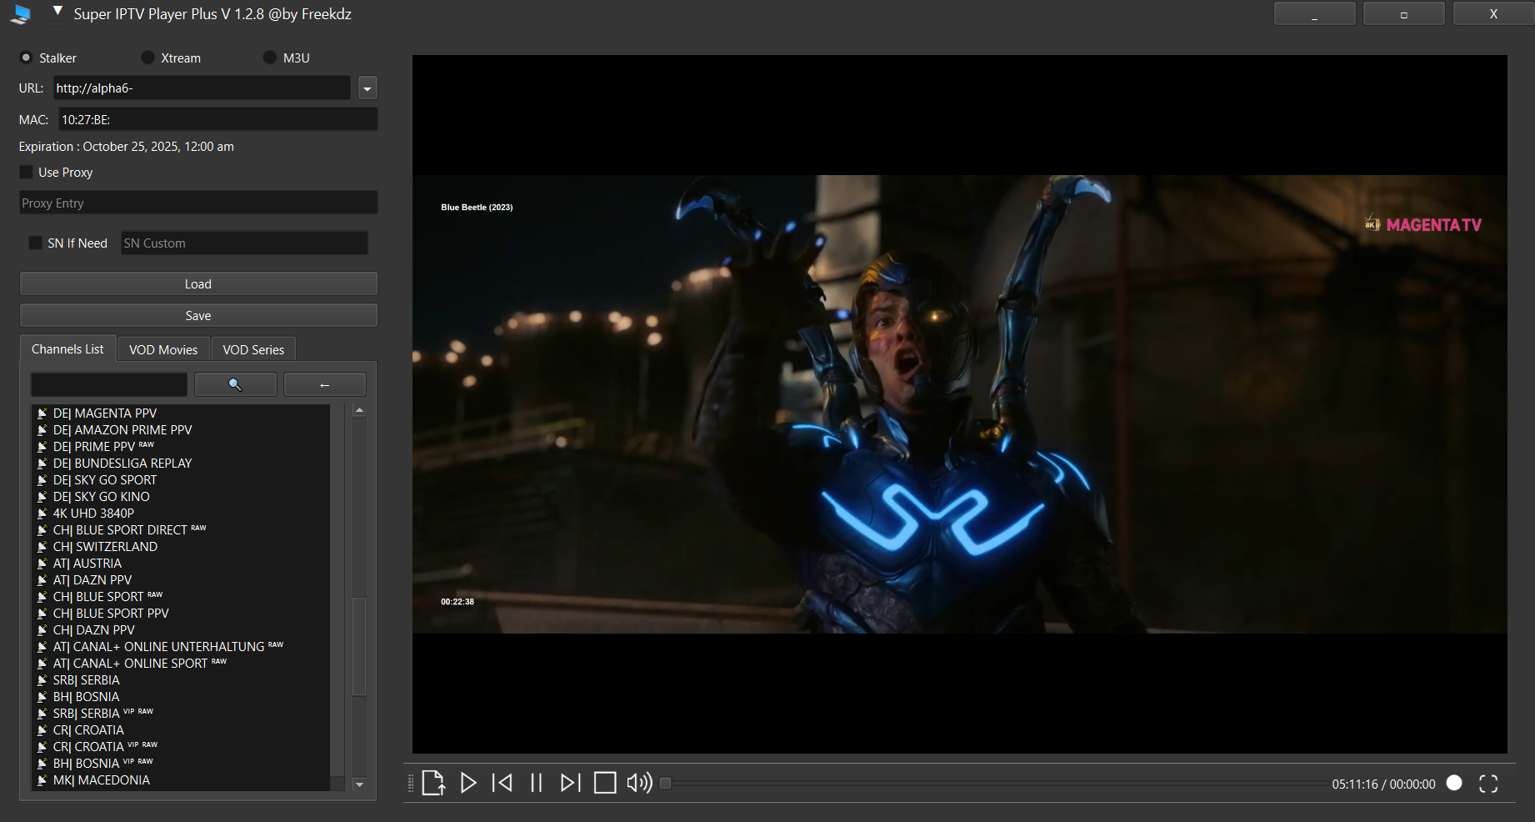The height and width of the screenshot is (822, 1535).
Task: Click the video playback area
Action: pos(959,404)
